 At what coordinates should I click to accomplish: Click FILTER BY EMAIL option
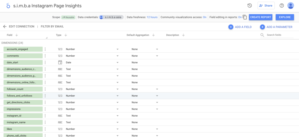point(52,27)
